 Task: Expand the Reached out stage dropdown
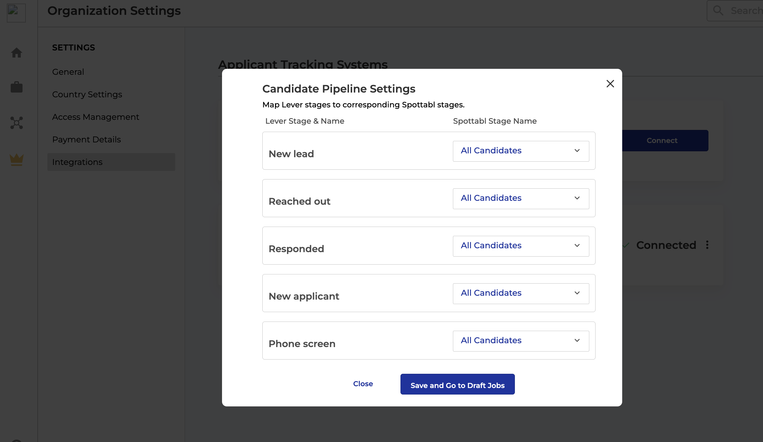[x=520, y=198]
